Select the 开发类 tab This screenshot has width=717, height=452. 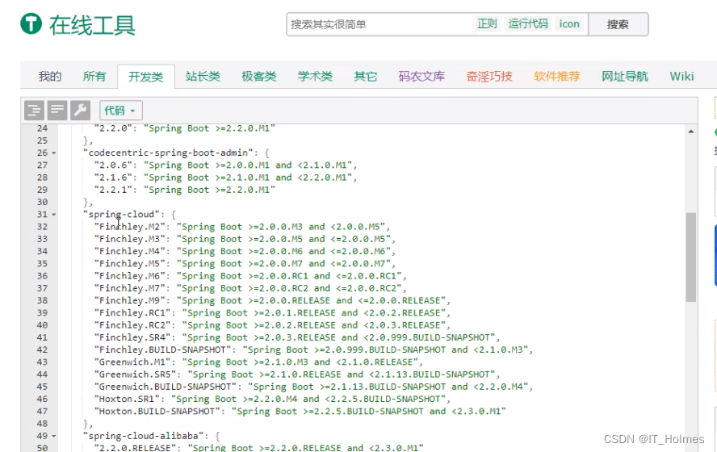146,77
